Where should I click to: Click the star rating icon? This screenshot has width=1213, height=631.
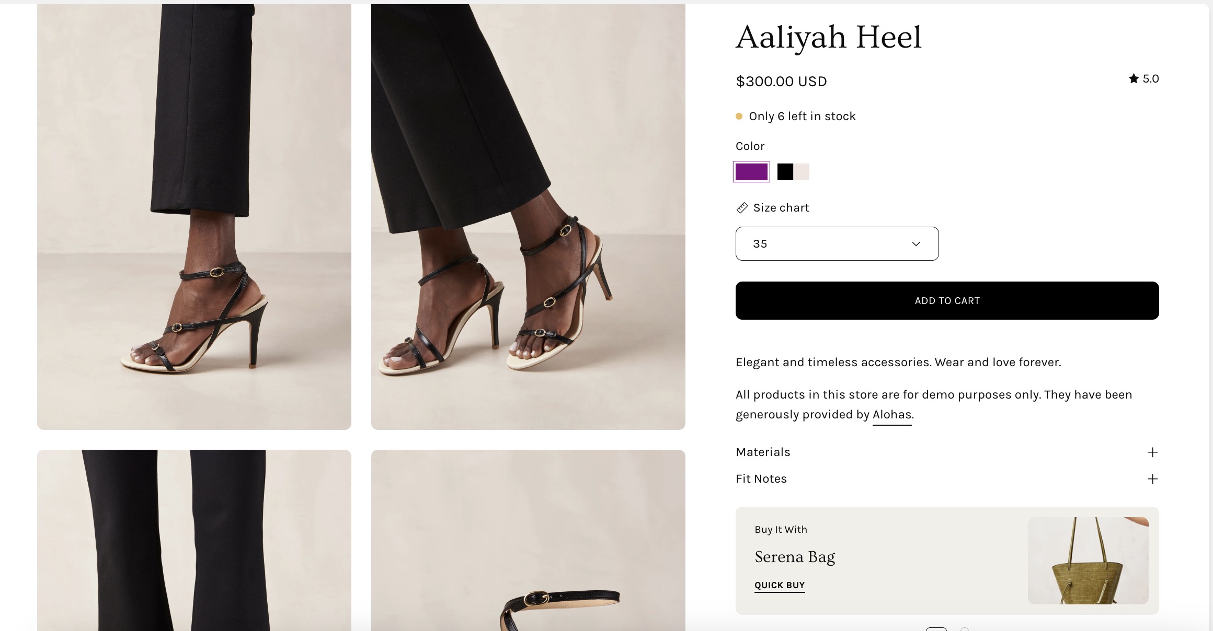tap(1133, 79)
